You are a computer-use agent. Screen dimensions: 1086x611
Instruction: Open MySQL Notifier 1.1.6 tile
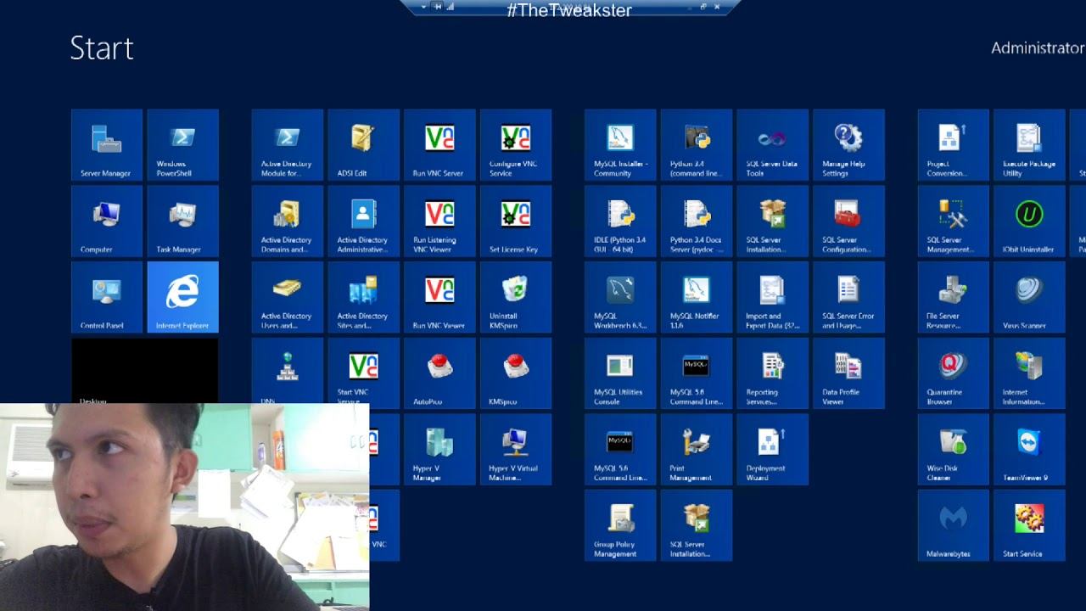tap(697, 297)
